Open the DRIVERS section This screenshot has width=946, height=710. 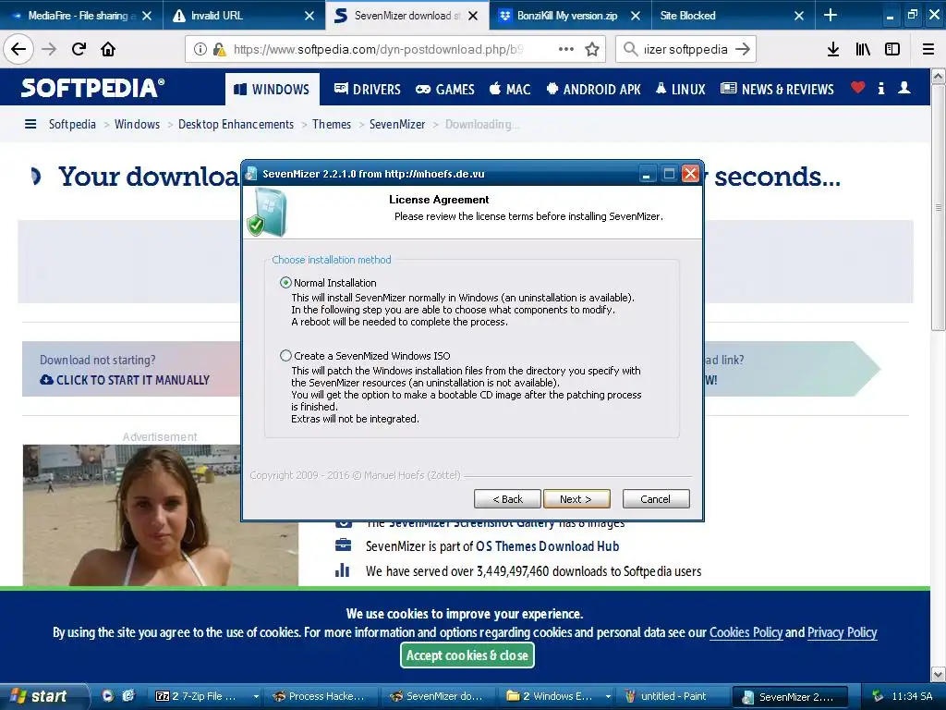368,90
